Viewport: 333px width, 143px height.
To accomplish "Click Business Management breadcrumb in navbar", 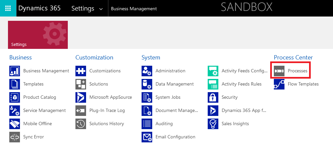I will pyautogui.click(x=134, y=9).
